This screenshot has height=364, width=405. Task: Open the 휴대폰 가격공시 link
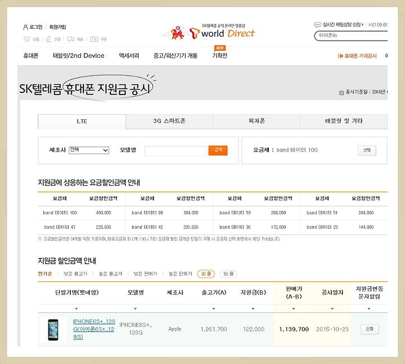click(361, 56)
